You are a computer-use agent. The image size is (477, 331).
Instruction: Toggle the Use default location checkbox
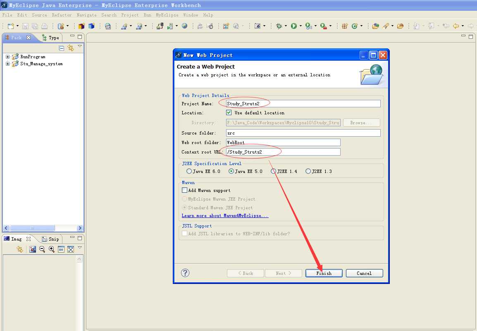point(229,112)
